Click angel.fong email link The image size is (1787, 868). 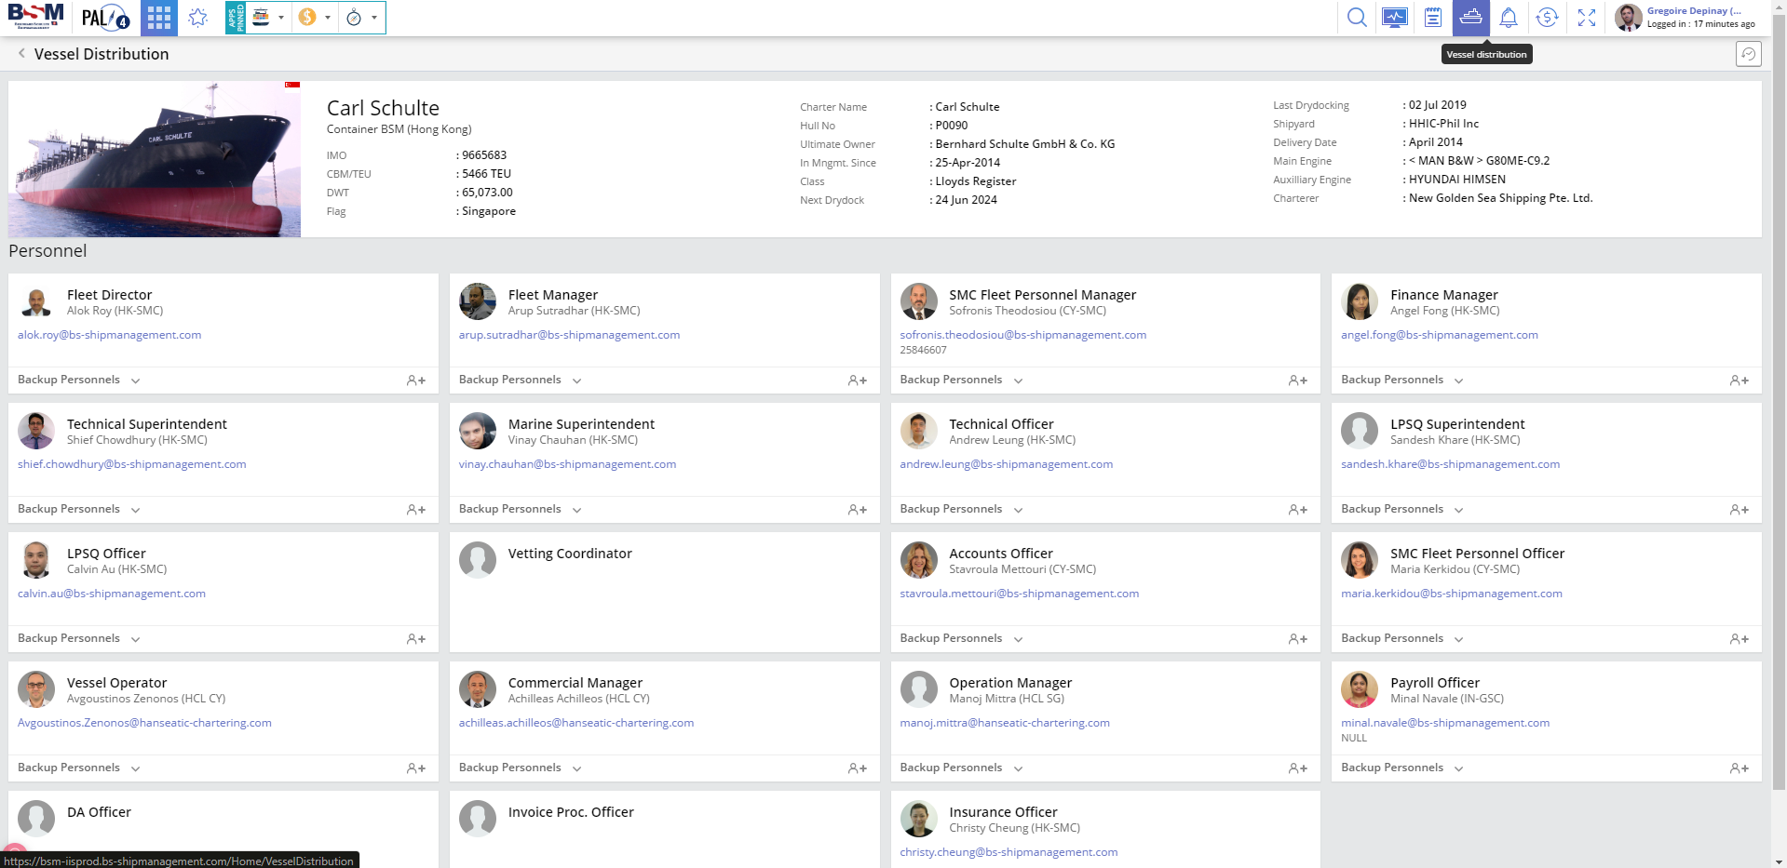[1439, 335]
